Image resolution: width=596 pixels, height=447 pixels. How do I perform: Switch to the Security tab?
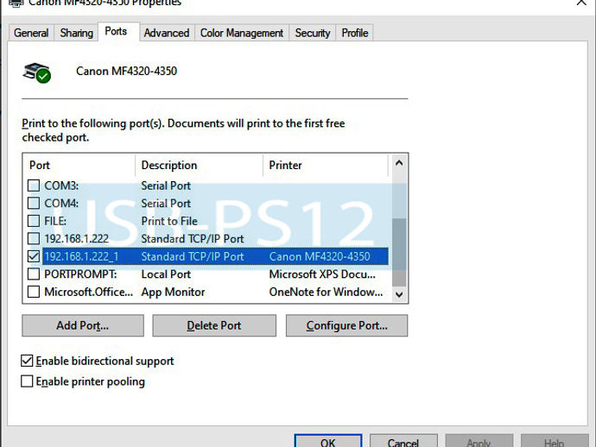click(x=313, y=33)
